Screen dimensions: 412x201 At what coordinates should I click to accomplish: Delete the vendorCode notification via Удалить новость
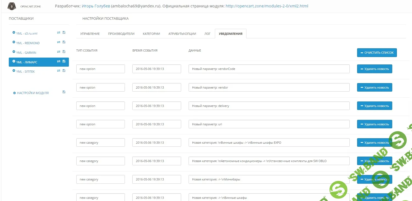[374, 69]
